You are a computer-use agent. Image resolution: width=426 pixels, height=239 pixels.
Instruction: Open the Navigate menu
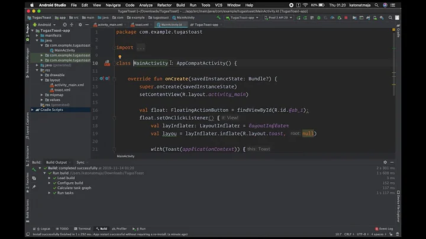[113, 5]
